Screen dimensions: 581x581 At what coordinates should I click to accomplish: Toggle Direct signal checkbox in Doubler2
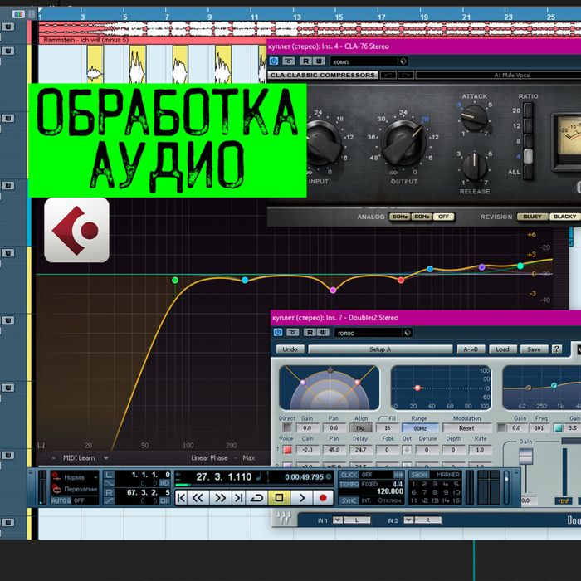click(x=287, y=427)
